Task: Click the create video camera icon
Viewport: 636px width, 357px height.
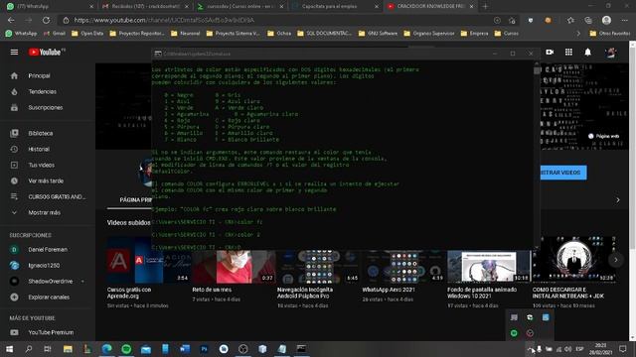Action: (x=550, y=53)
